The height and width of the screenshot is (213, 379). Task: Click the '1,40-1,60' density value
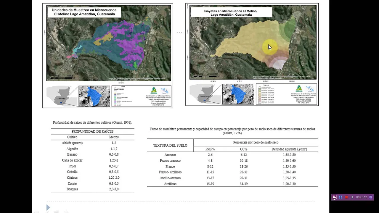click(289, 161)
